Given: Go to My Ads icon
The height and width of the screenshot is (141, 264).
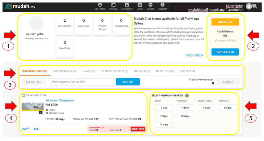Looking at the screenshot, I should [113, 6].
